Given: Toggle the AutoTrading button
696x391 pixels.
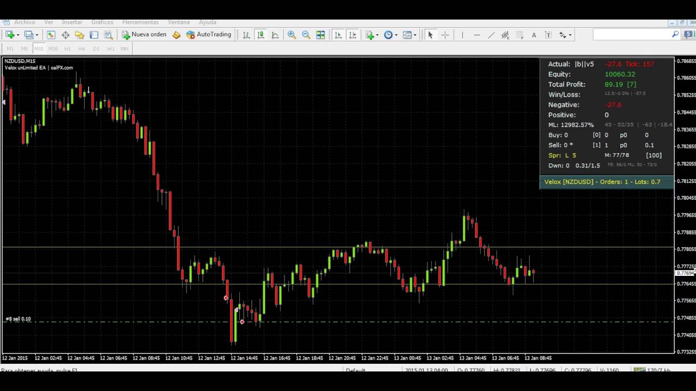Looking at the screenshot, I should tap(209, 35).
